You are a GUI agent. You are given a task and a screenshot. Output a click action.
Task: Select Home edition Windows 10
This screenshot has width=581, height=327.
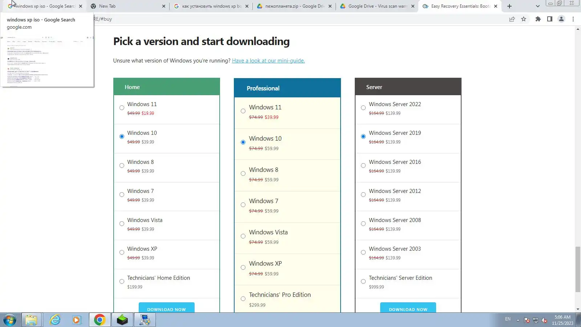(x=122, y=137)
